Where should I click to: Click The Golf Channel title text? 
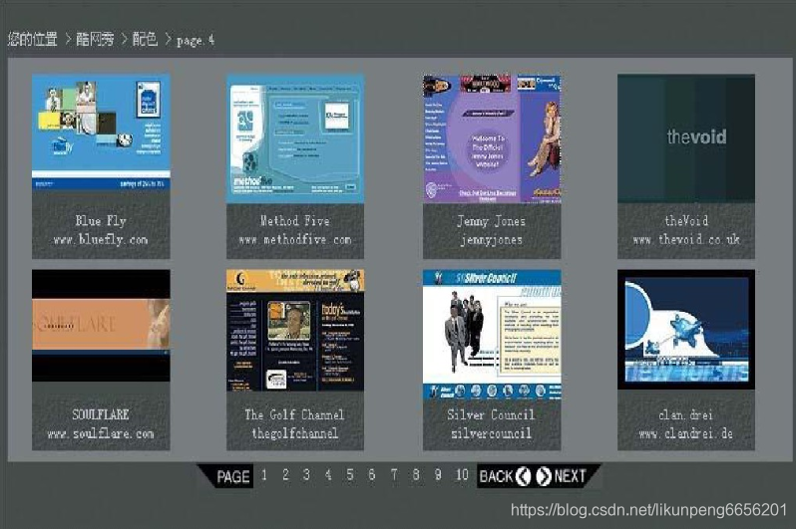tap(295, 414)
